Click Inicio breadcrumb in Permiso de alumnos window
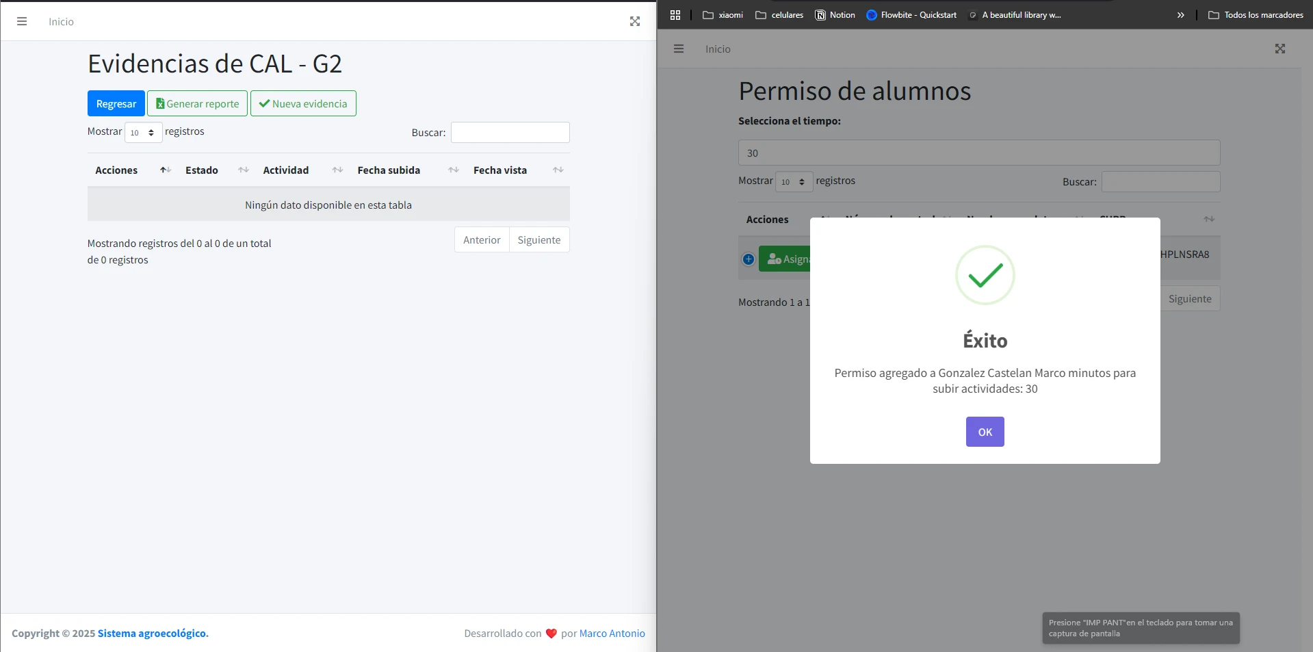Viewport: 1313px width, 652px height. (718, 49)
